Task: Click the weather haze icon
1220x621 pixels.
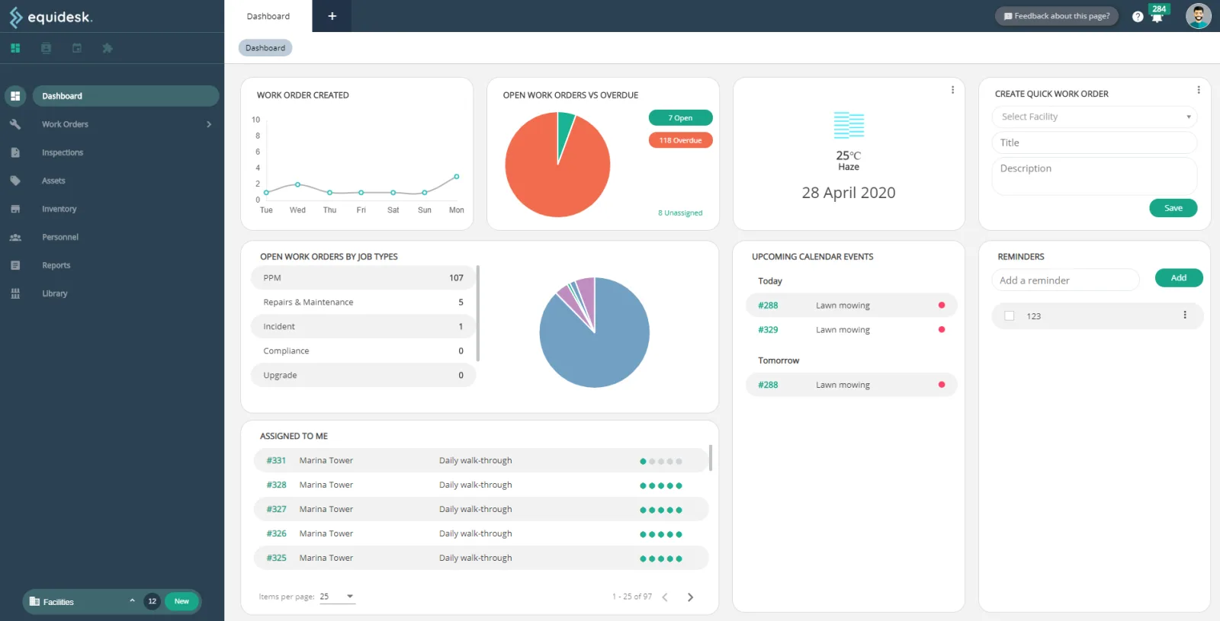Action: [x=849, y=125]
